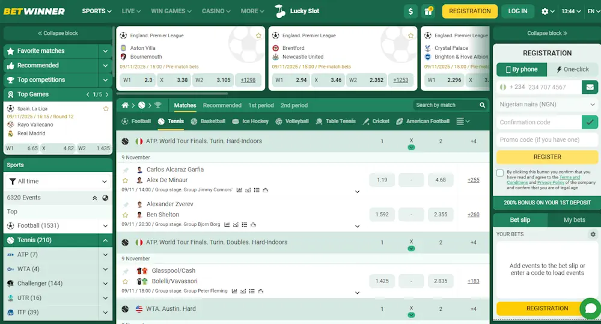Favorite the Brentford vs Newcastle United match
Screen dimensions: 601x324
410,35
